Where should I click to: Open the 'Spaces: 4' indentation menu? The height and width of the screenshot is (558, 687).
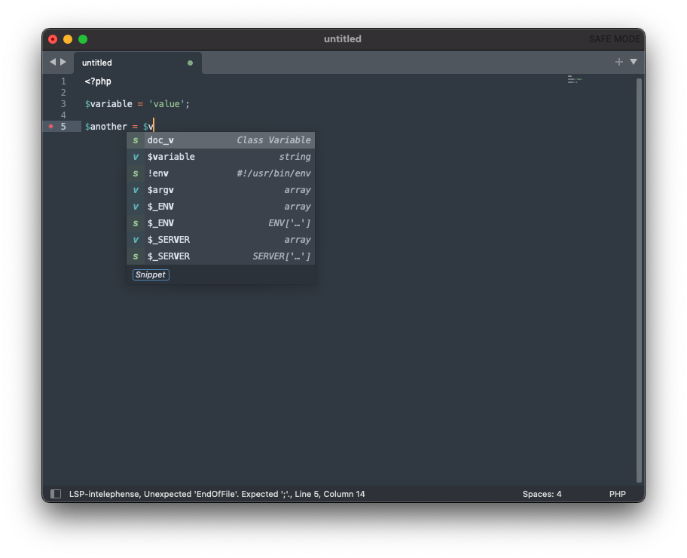(541, 494)
